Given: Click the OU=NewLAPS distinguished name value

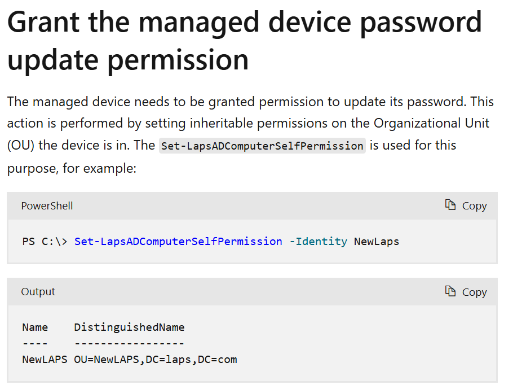Looking at the screenshot, I should (156, 359).
